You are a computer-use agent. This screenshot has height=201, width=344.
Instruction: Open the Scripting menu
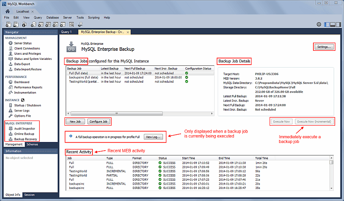[93, 18]
